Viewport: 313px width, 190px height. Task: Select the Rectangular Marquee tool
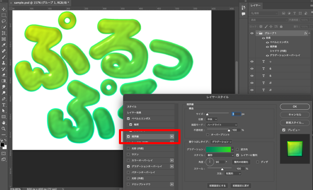(4, 15)
